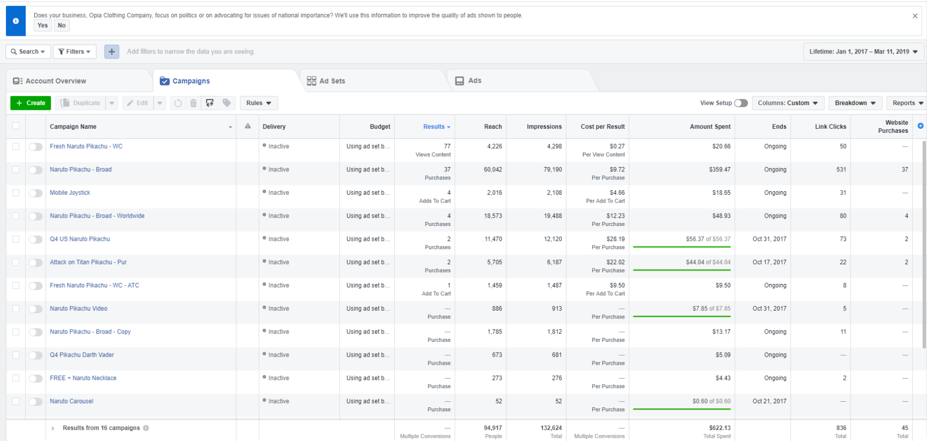Create a new campaign

pos(31,103)
